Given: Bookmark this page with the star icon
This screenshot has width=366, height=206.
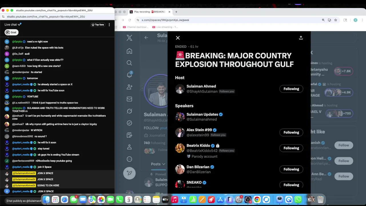Looking at the screenshot, I should pyautogui.click(x=336, y=20).
